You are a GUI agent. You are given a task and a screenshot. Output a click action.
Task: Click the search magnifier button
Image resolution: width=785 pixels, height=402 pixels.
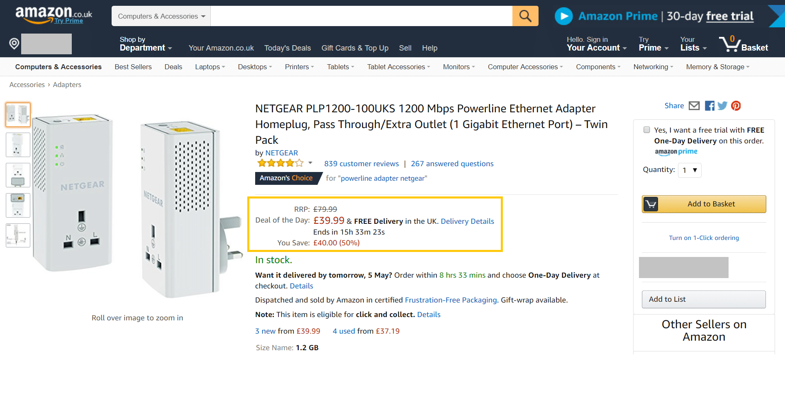tap(525, 16)
